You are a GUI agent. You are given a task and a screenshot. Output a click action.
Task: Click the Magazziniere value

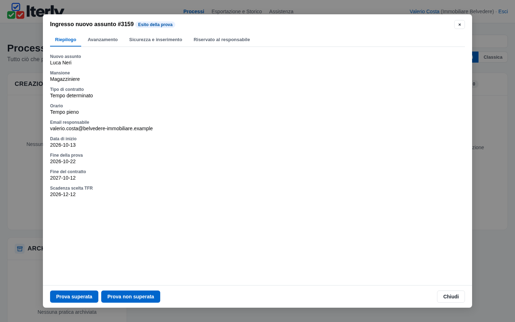click(x=65, y=79)
